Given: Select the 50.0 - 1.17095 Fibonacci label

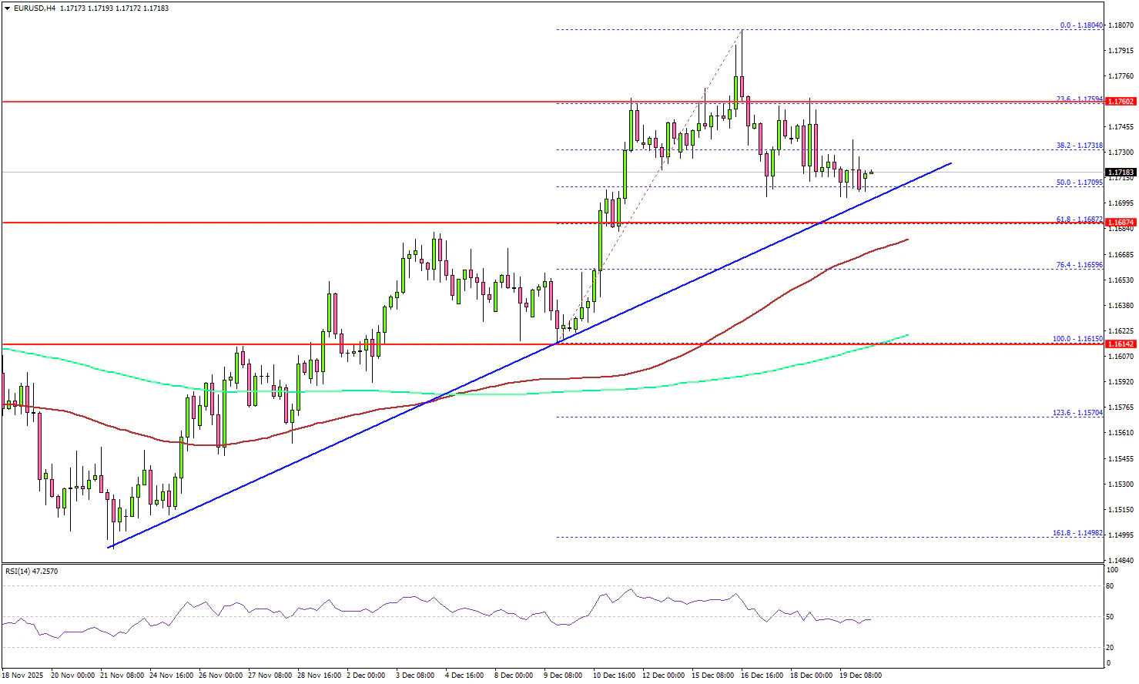Looking at the screenshot, I should 1079,183.
